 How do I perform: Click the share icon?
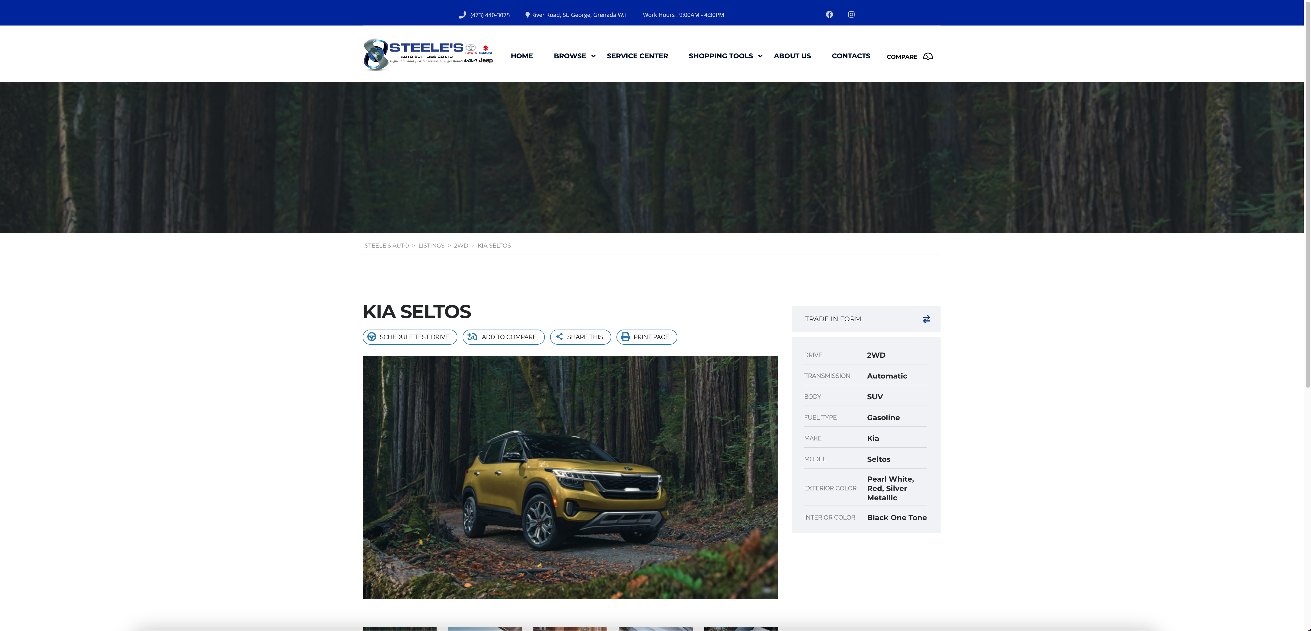[559, 337]
